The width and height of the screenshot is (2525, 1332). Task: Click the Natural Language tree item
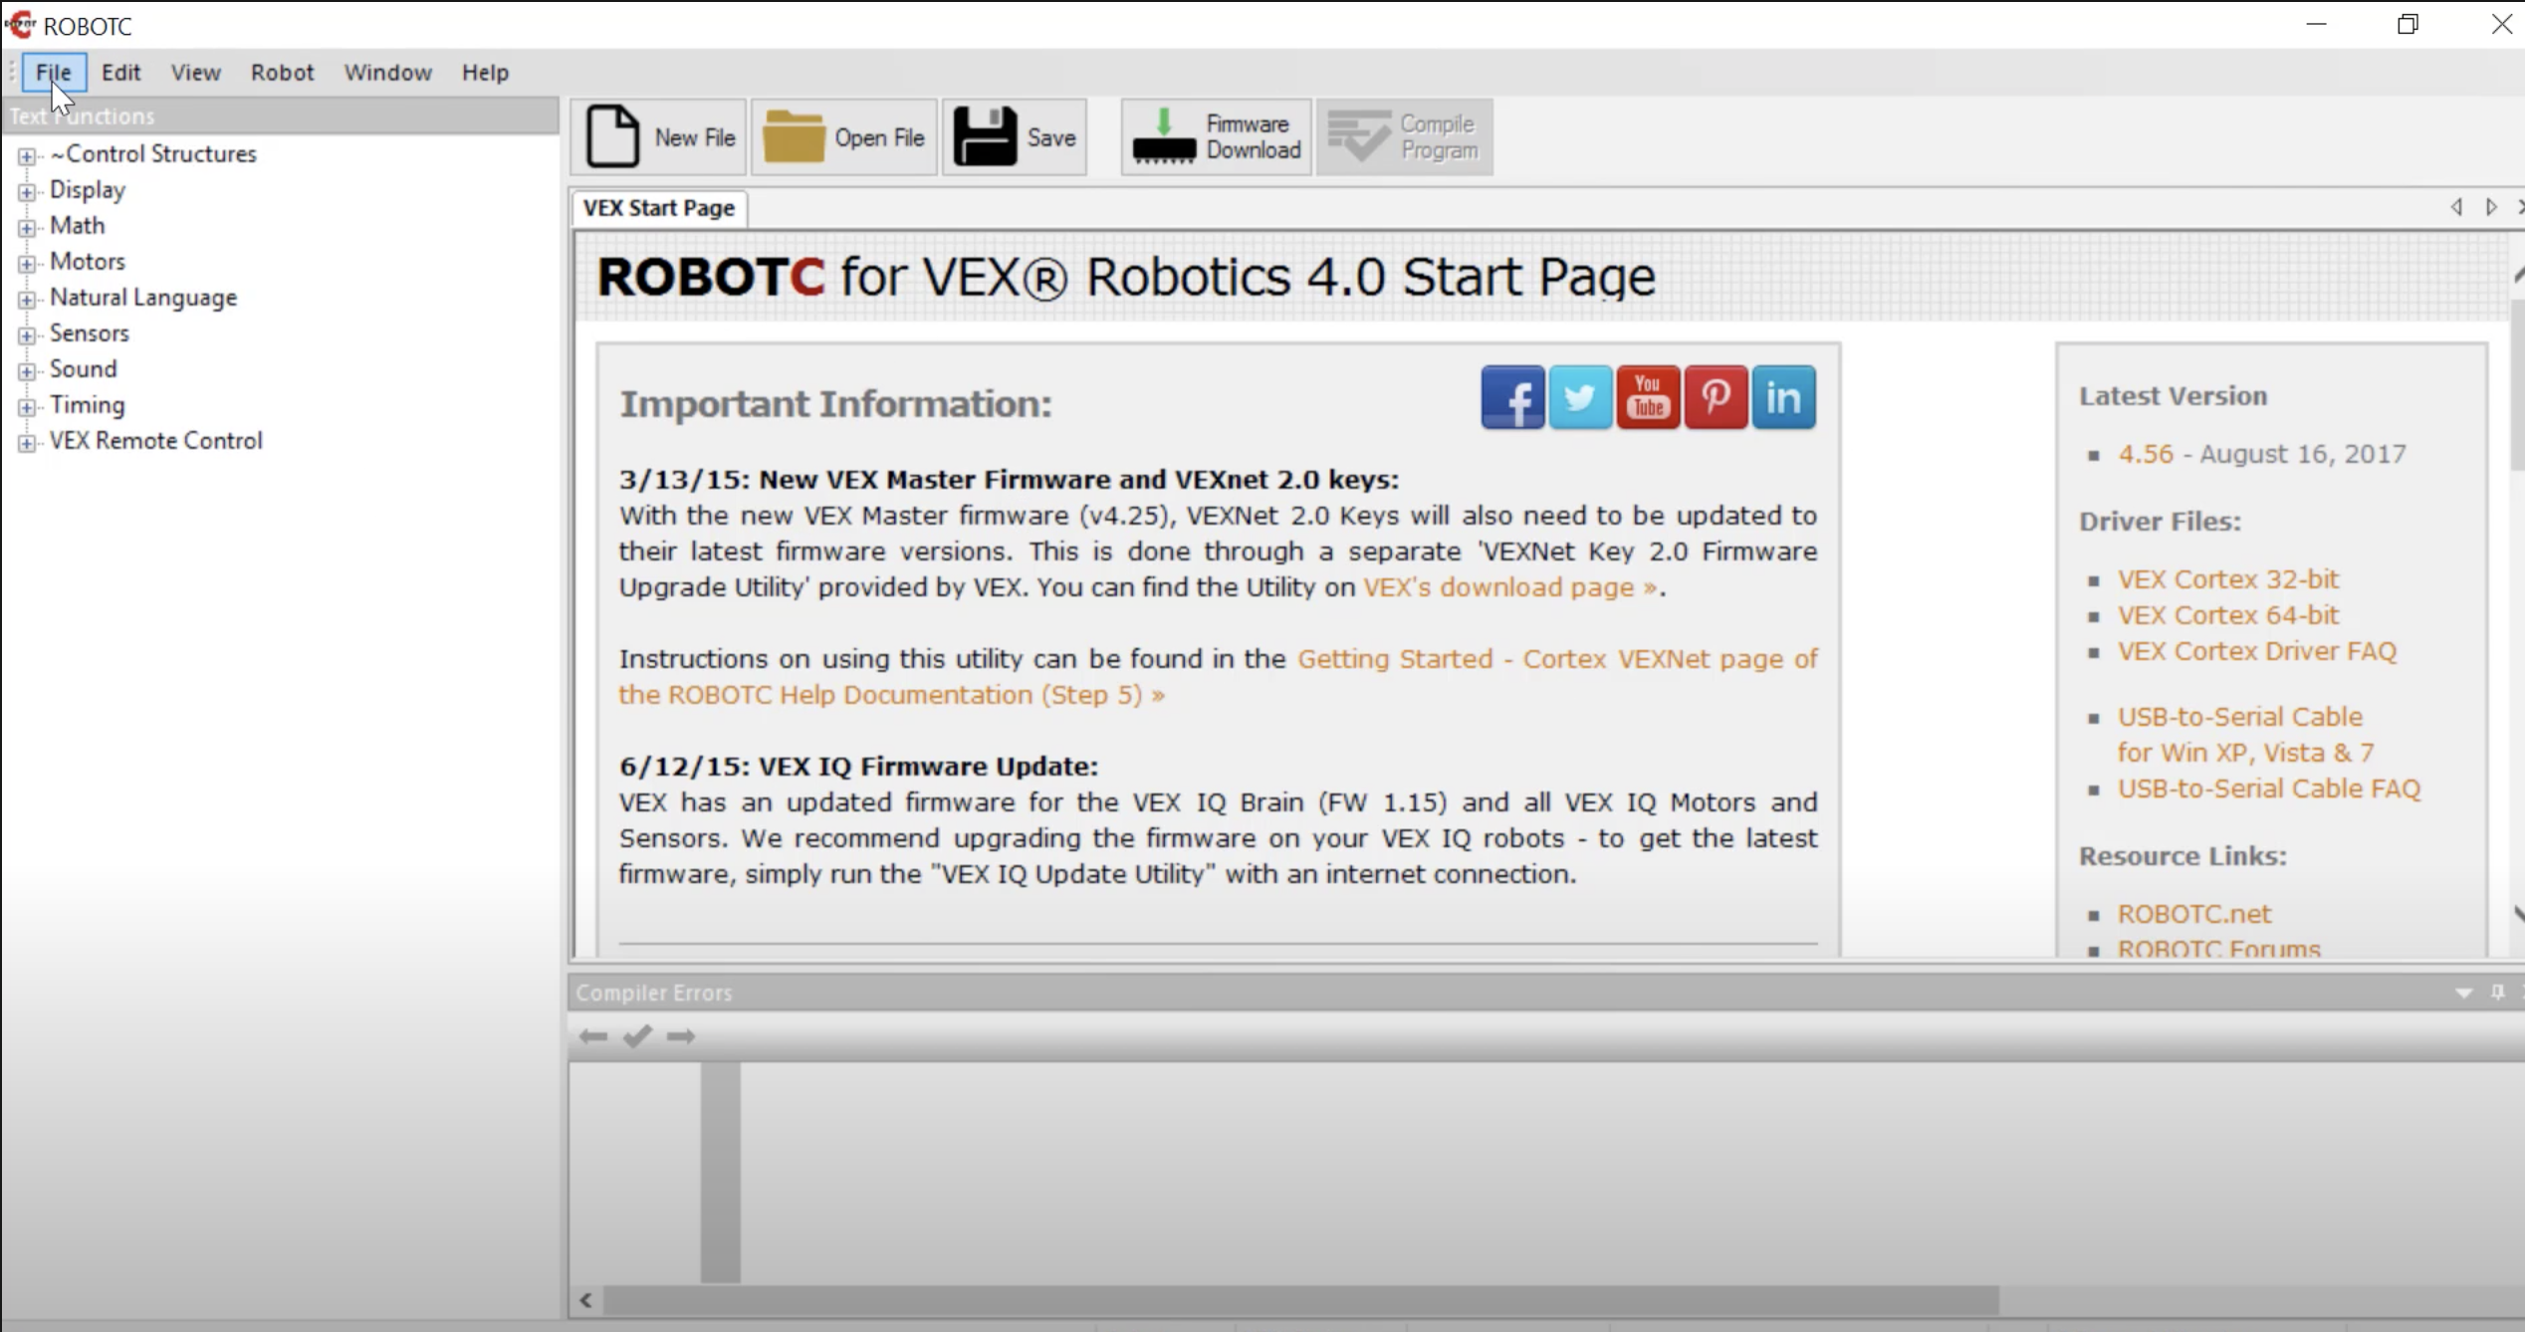pyautogui.click(x=143, y=296)
